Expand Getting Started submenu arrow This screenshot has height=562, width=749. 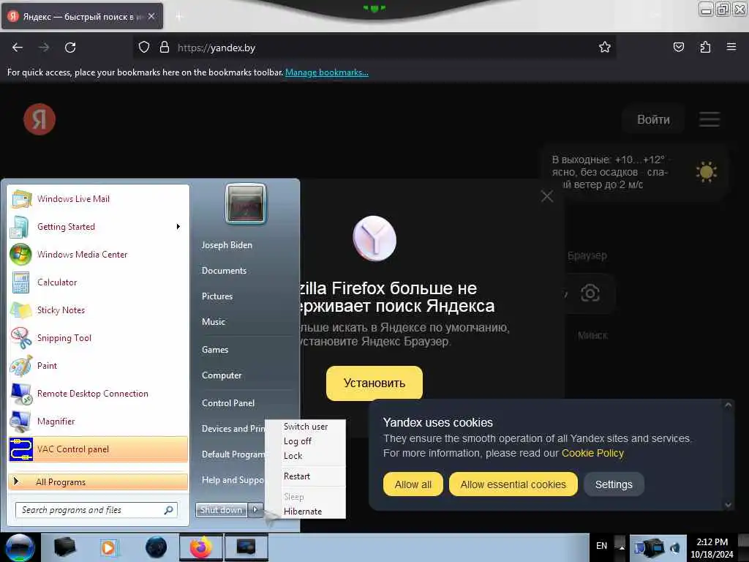[178, 227]
